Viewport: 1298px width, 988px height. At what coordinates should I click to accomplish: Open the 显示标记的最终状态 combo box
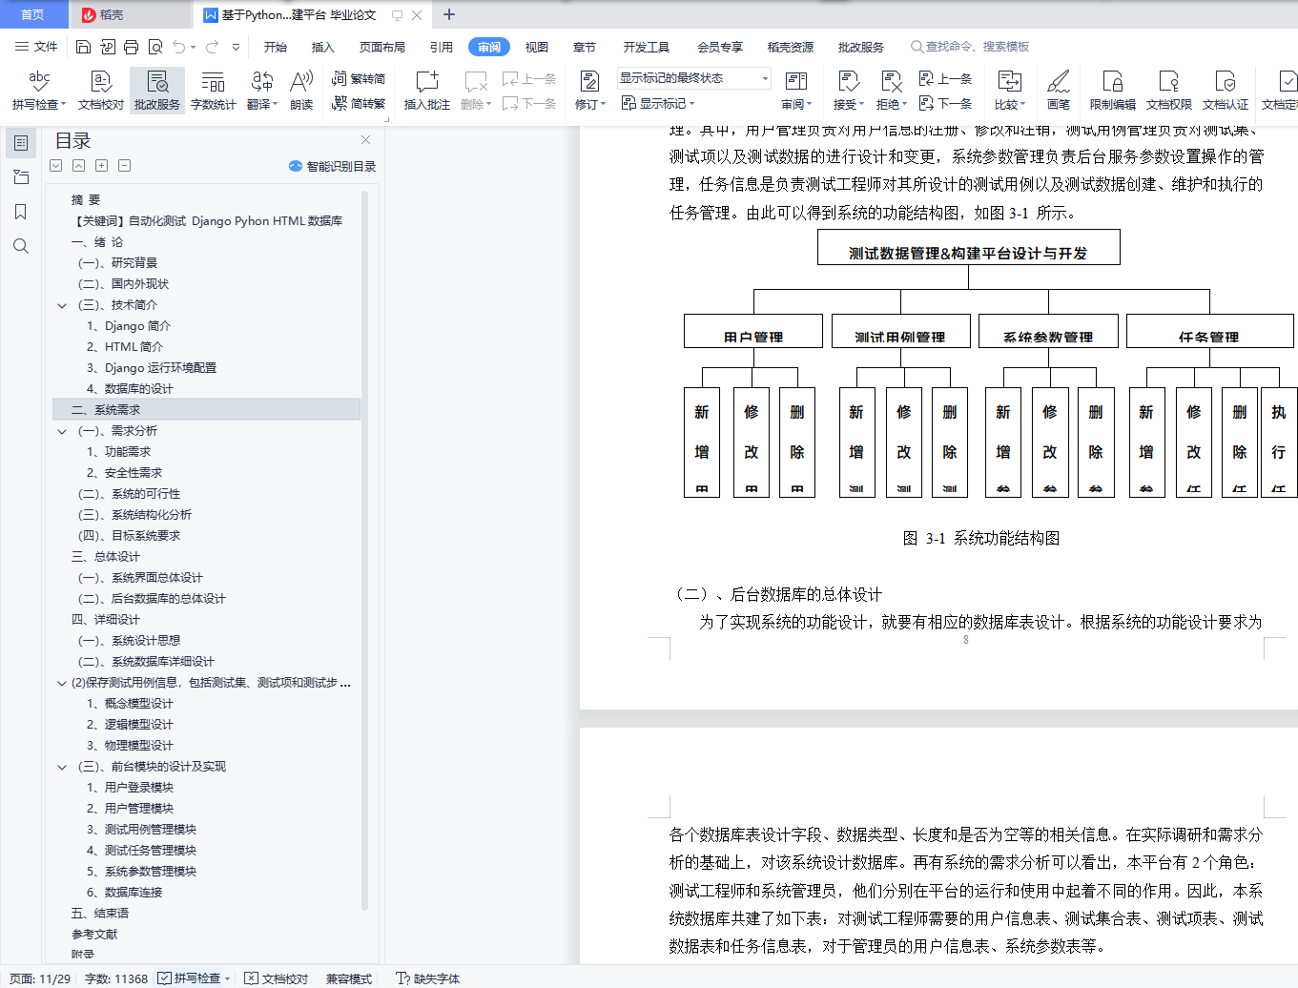point(693,78)
